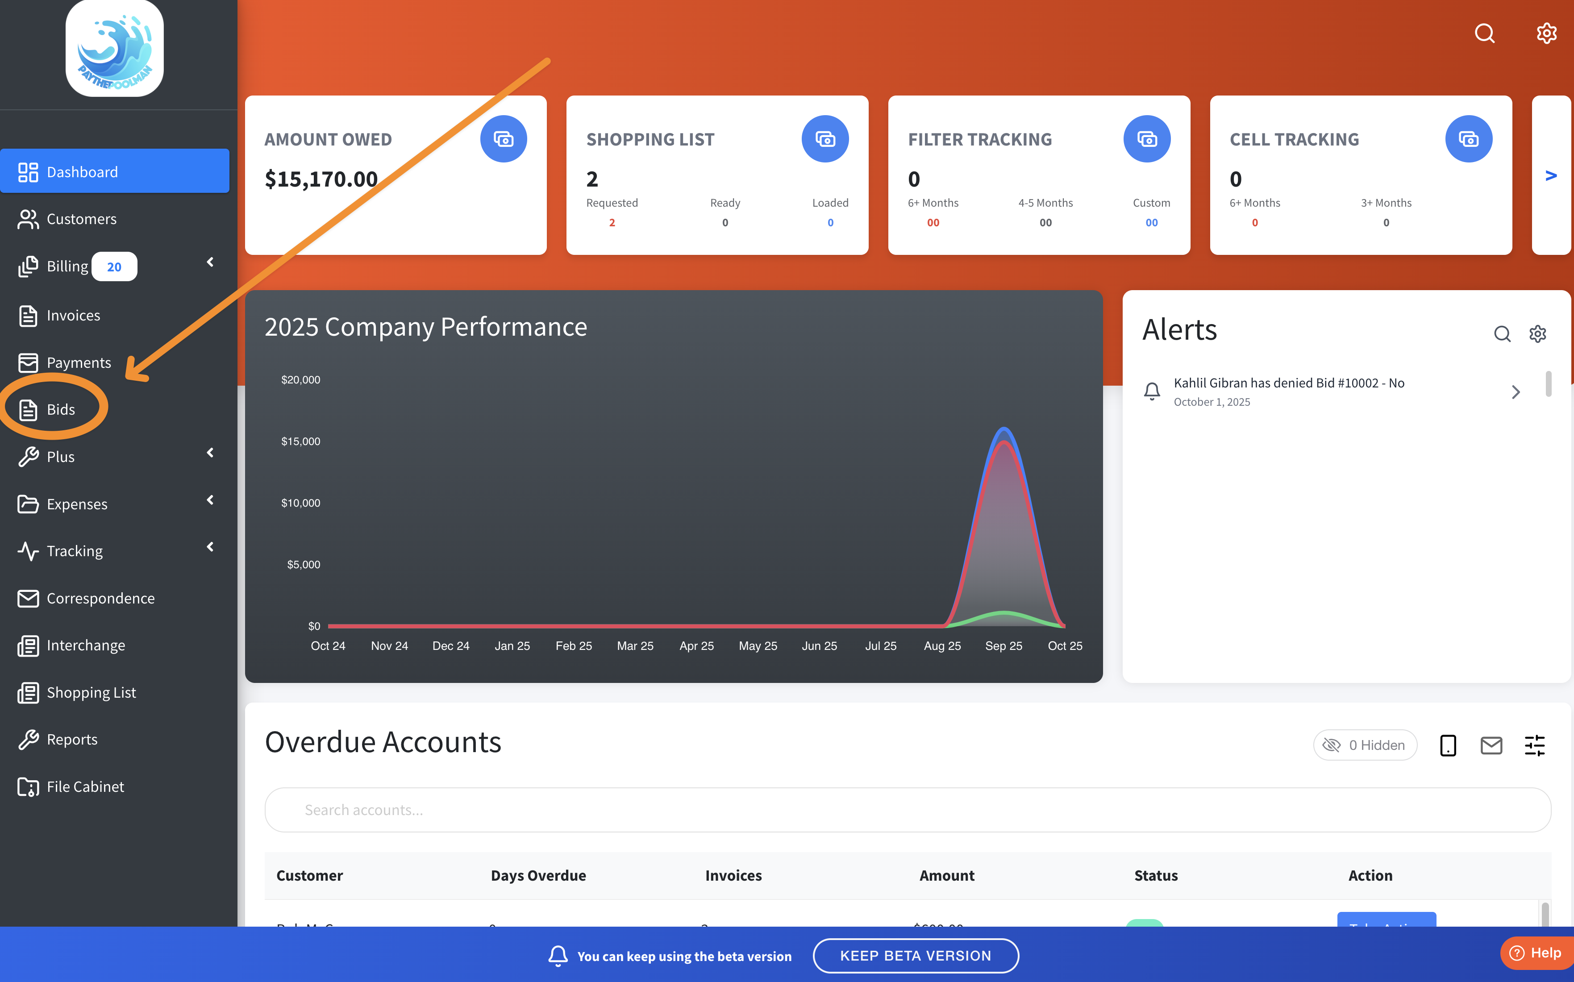Click the Keep Beta Version button
The image size is (1574, 982).
coord(915,955)
